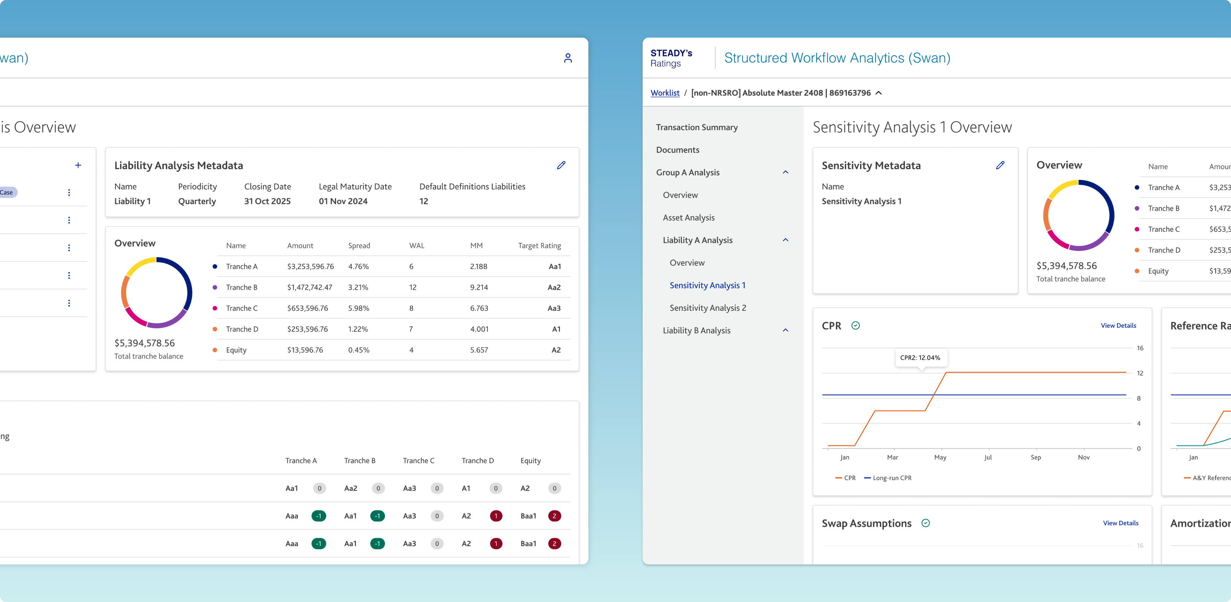Click Tranche B purple dot in left table

215,287
